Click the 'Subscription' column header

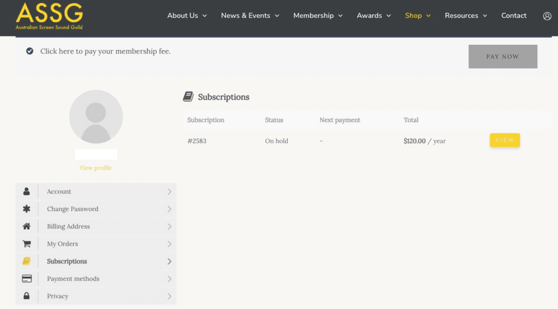[205, 120]
